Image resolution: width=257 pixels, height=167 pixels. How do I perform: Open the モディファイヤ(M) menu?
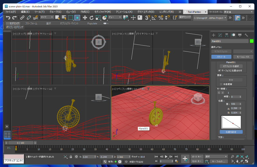point(102,12)
